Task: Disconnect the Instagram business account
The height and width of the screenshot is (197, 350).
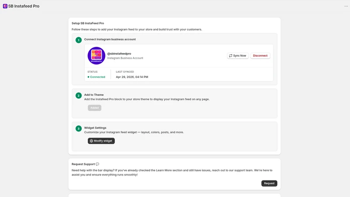Action: [x=260, y=56]
